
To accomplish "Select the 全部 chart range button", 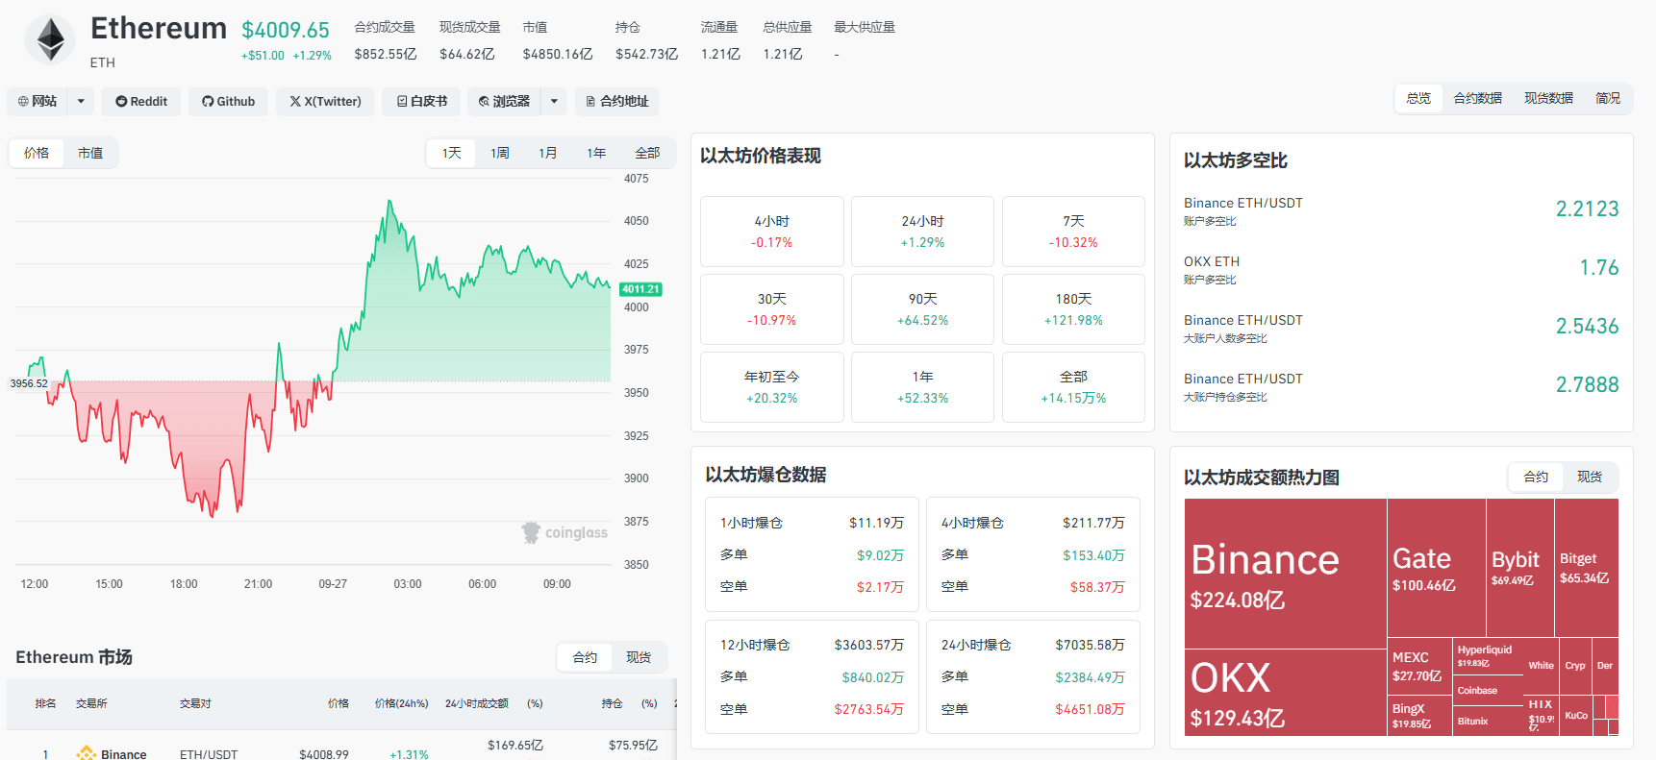I will [x=647, y=153].
